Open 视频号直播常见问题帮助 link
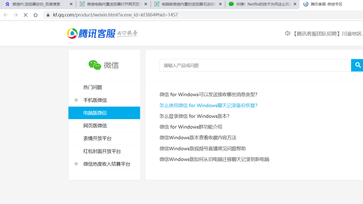363x204 pixels. (203, 149)
